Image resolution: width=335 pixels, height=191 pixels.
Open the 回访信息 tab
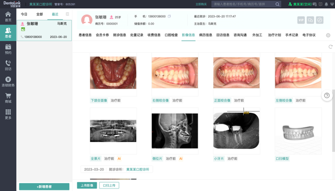tap(223, 35)
